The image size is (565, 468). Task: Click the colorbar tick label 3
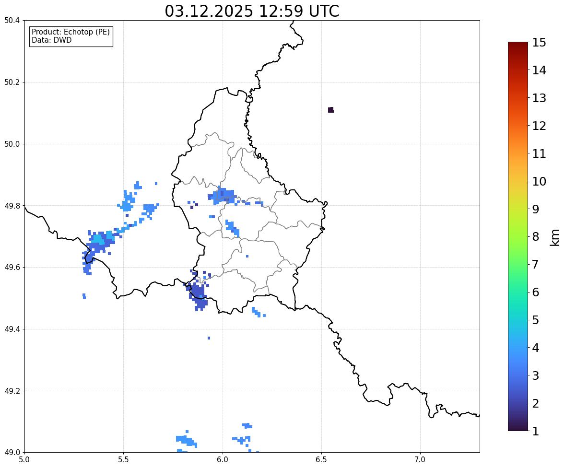pos(536,375)
